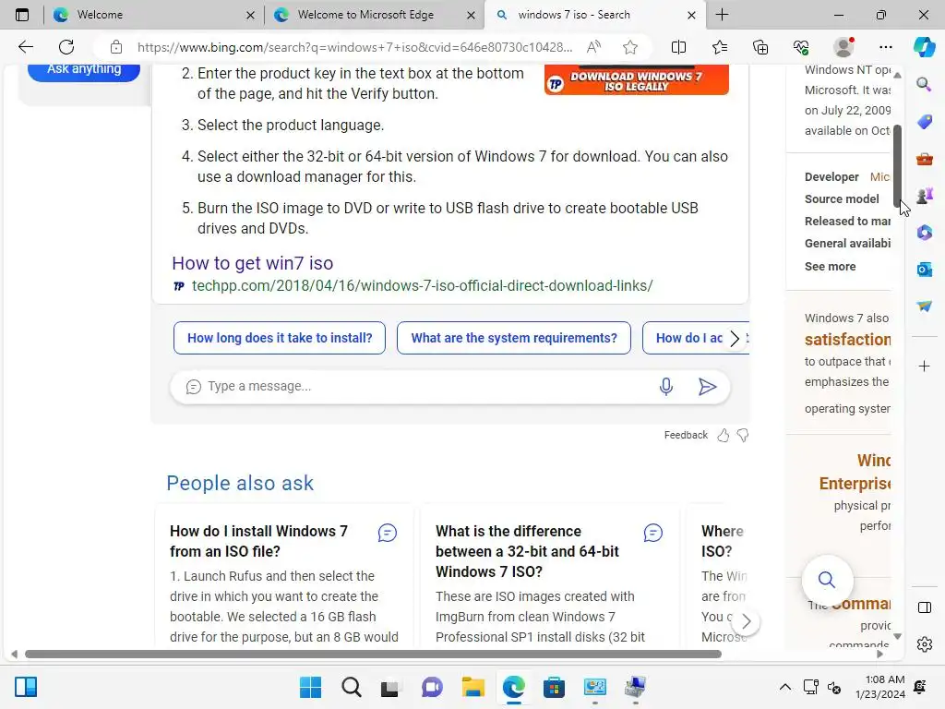Viewport: 945px width, 709px height.
Task: Show next suggested question chips
Action: point(734,338)
